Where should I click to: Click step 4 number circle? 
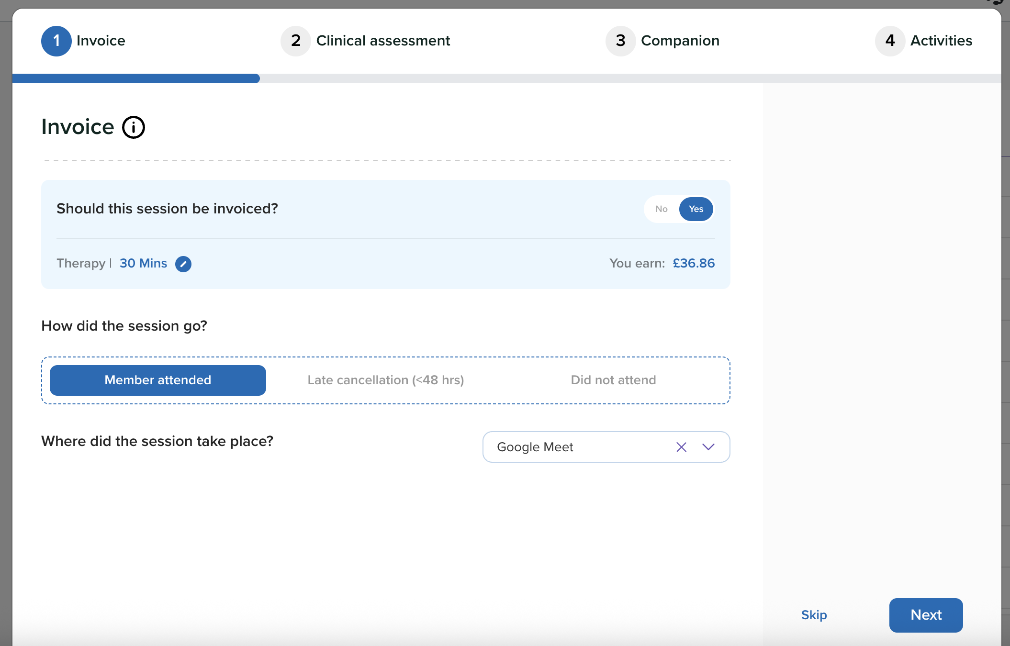(890, 41)
